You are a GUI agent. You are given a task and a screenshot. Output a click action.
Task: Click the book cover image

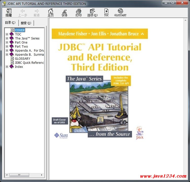[100, 84]
